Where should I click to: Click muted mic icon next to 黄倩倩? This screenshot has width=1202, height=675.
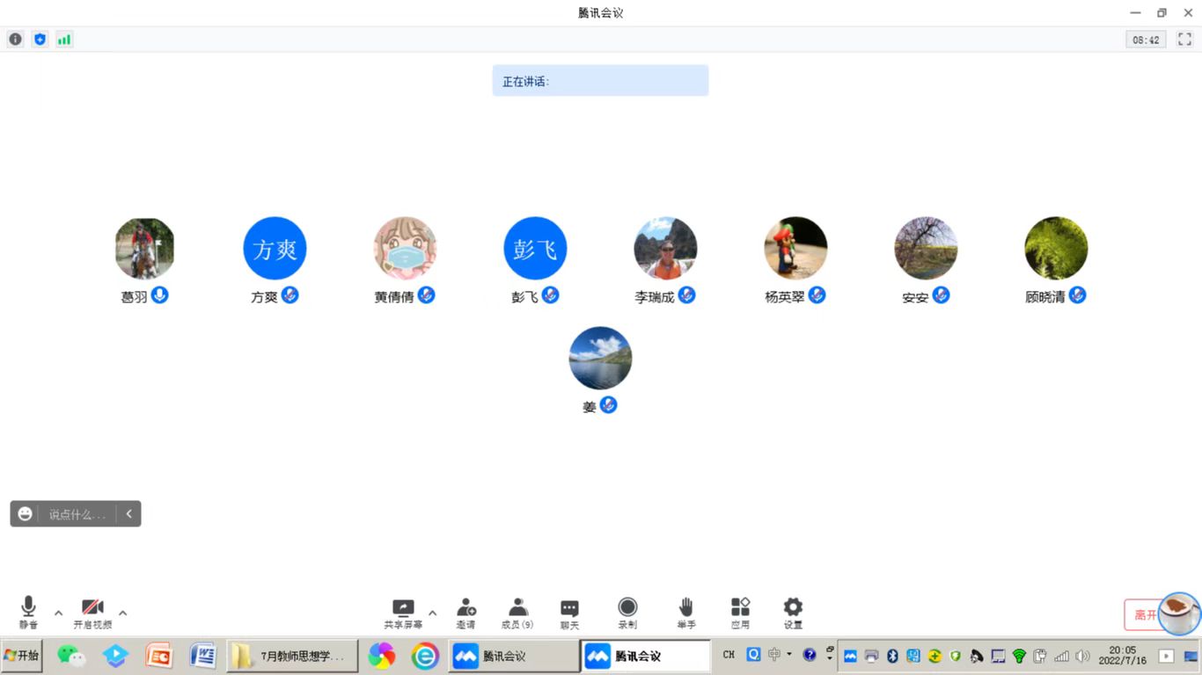[x=426, y=295]
